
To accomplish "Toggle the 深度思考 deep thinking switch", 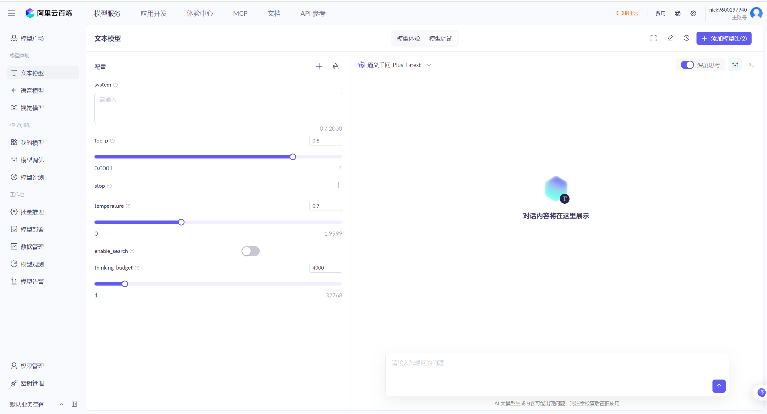I will (x=687, y=65).
